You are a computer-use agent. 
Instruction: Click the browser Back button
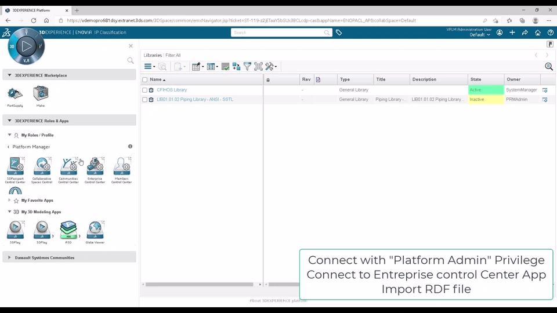[8, 21]
